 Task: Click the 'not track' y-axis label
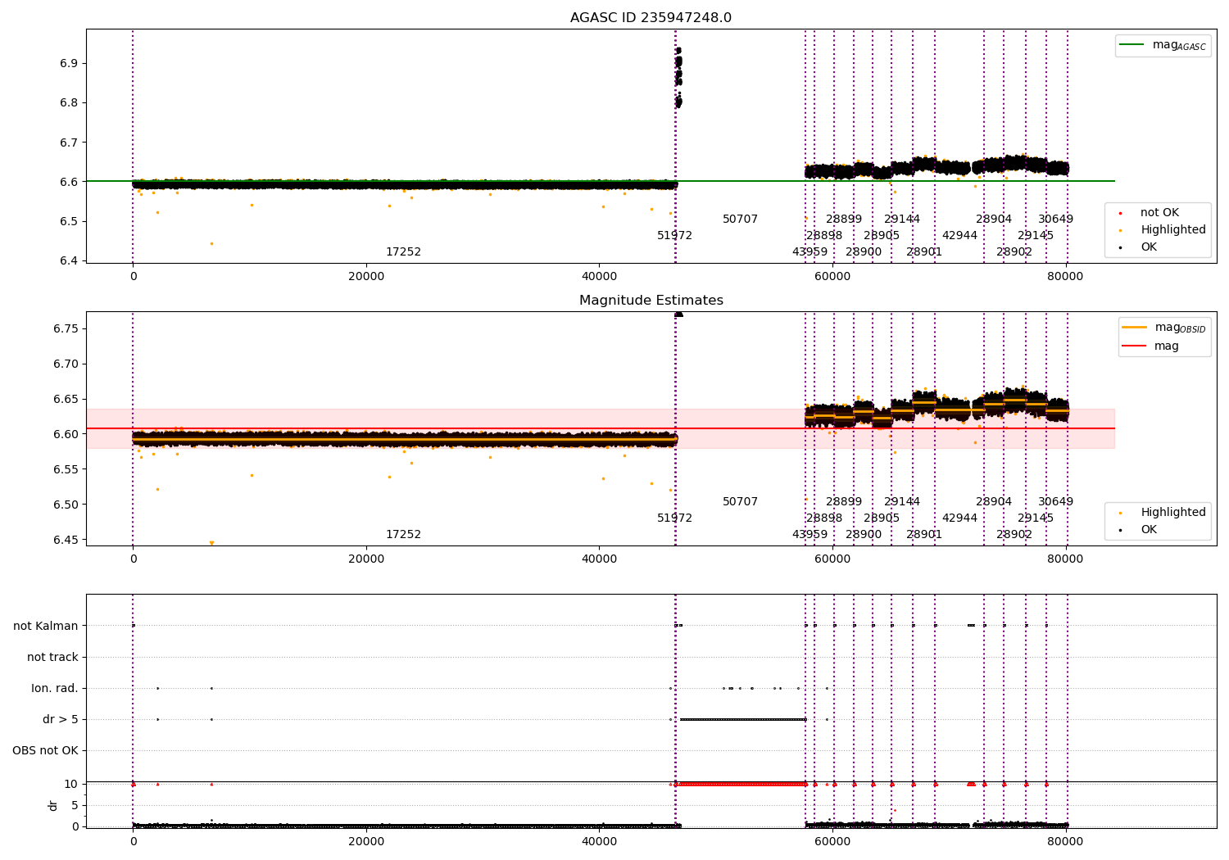click(x=52, y=657)
